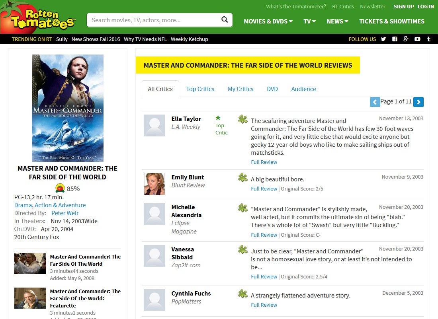Open trending New Shows Fall 2016
This screenshot has width=438, height=319.
click(x=96, y=39)
